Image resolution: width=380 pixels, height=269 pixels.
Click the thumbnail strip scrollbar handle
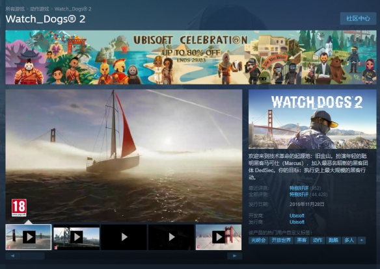click(x=33, y=256)
